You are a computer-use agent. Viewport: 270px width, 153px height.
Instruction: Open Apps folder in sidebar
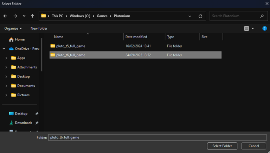18,58
